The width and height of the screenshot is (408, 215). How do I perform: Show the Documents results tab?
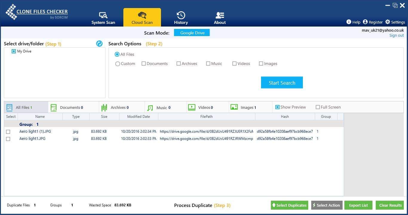(73, 107)
